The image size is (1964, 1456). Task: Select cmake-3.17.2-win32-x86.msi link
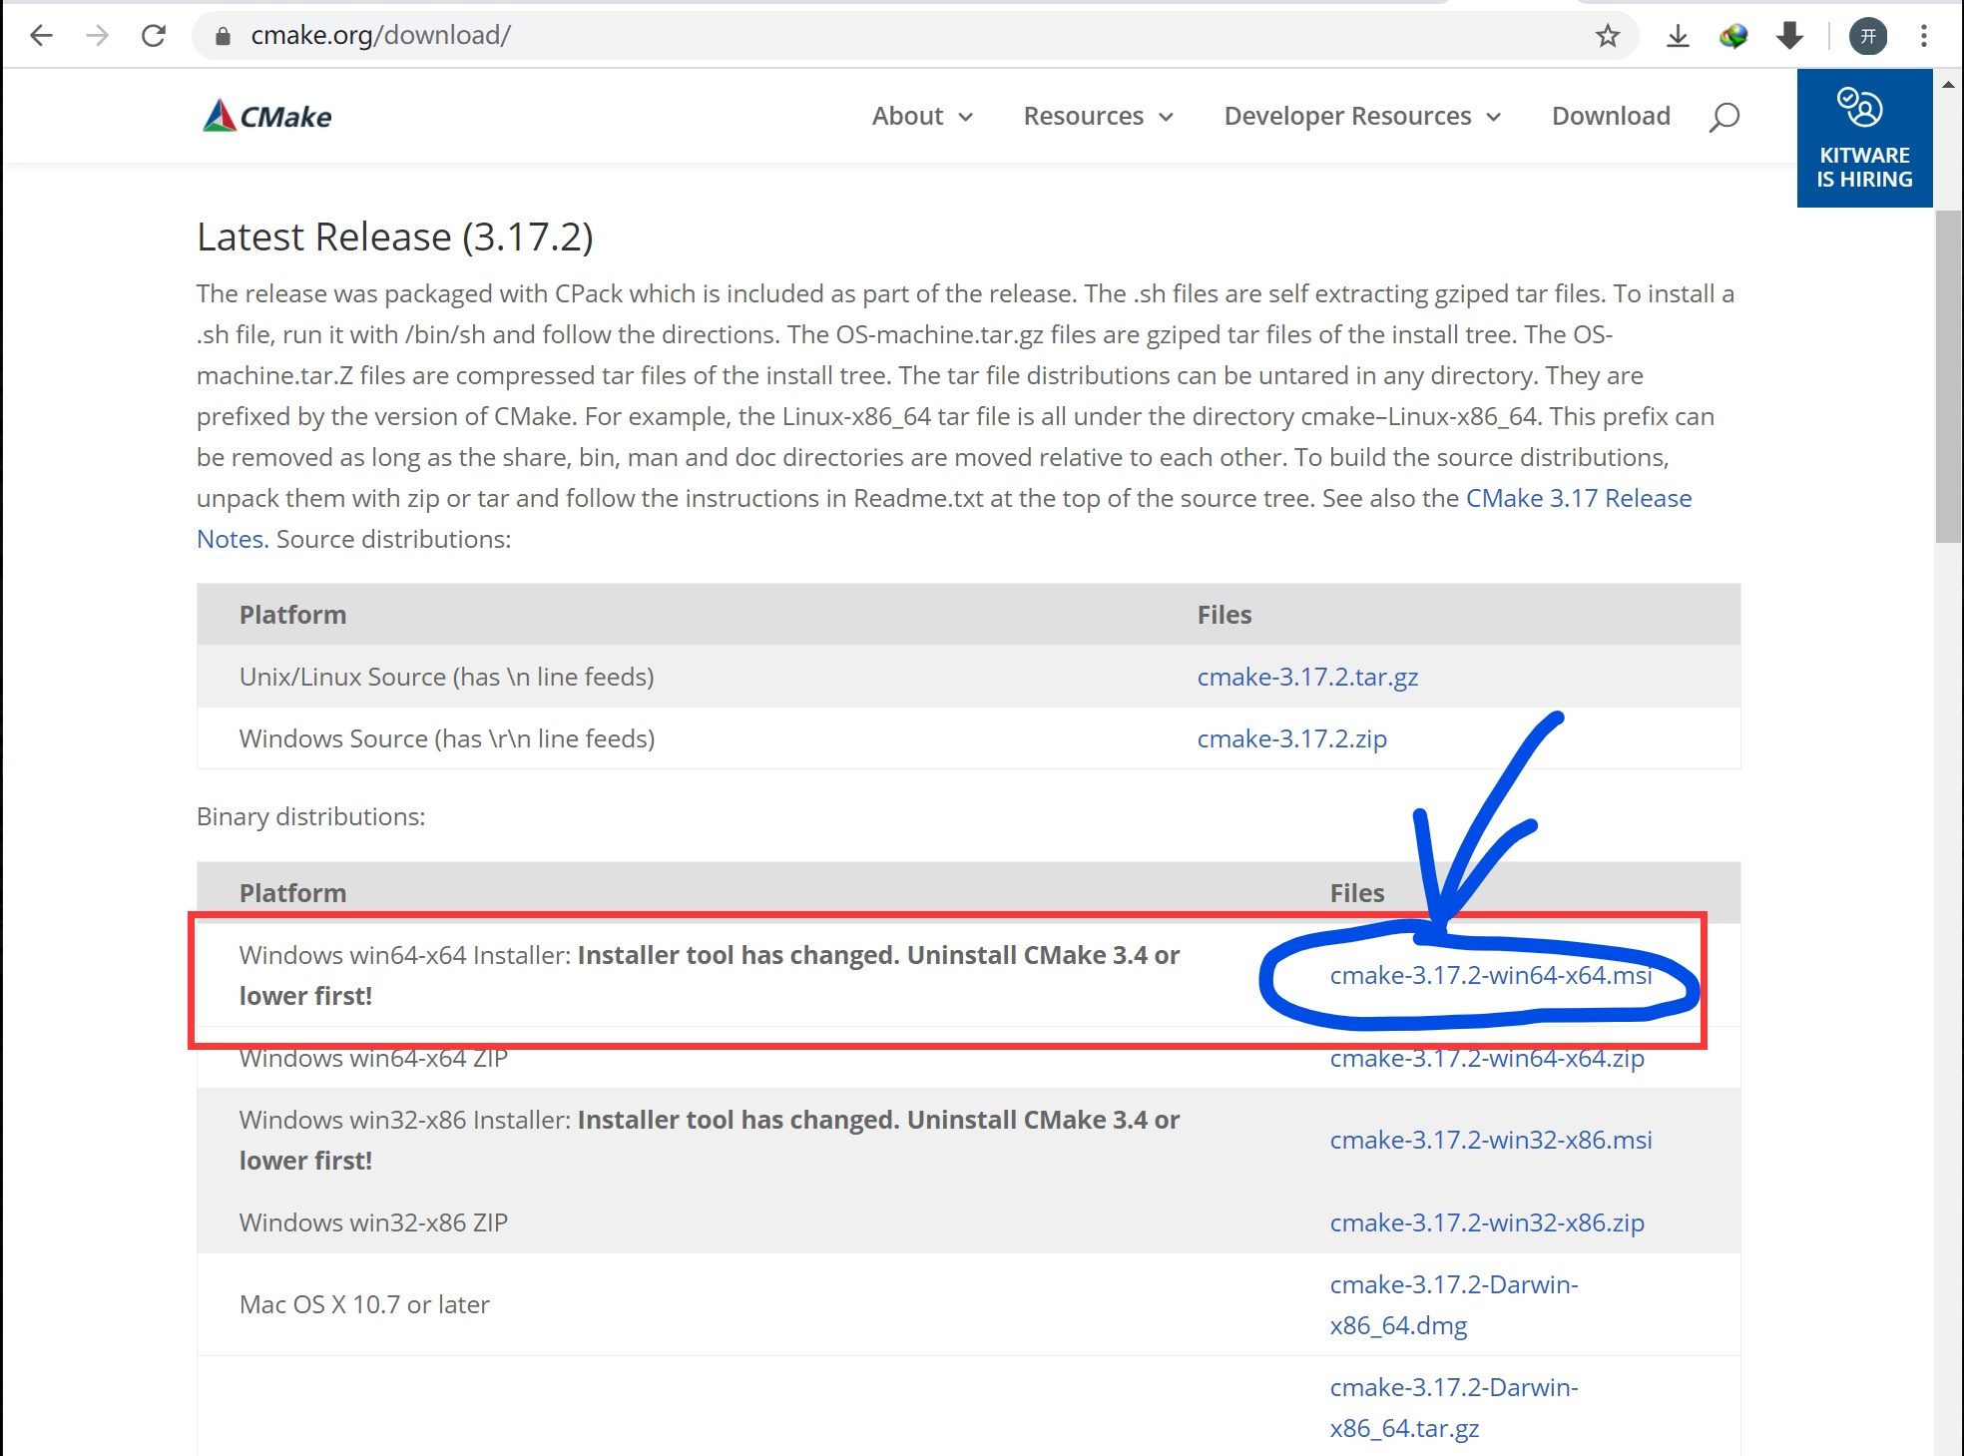click(1491, 1140)
